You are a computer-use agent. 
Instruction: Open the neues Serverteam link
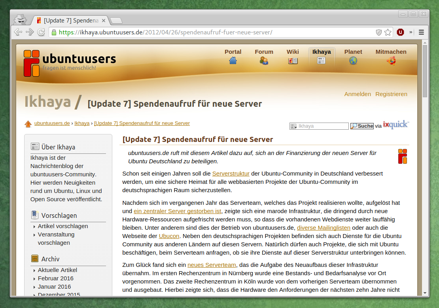click(x=212, y=265)
